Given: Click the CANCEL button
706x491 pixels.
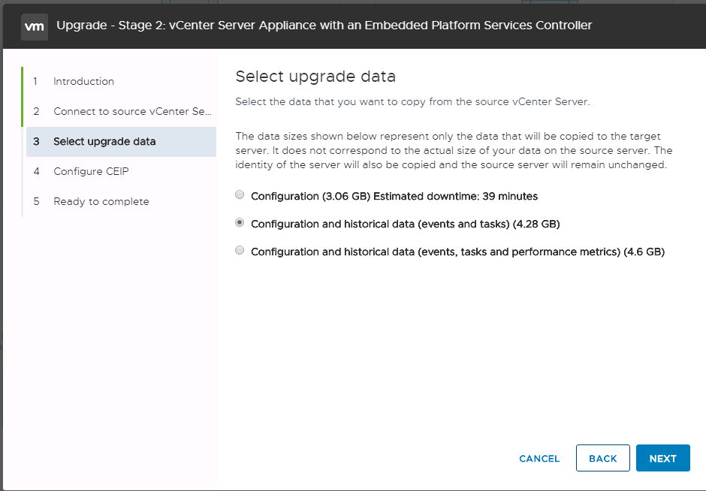Looking at the screenshot, I should [x=539, y=459].
